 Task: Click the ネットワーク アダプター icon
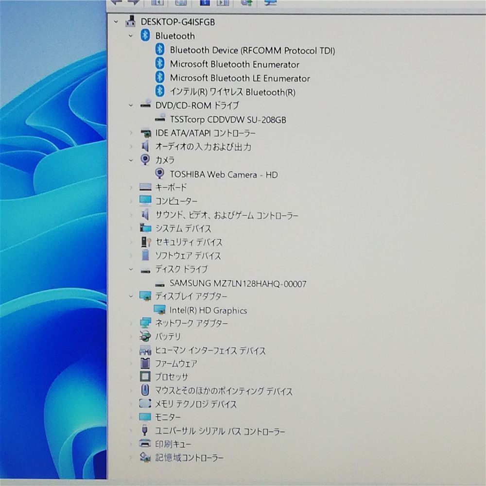145,323
